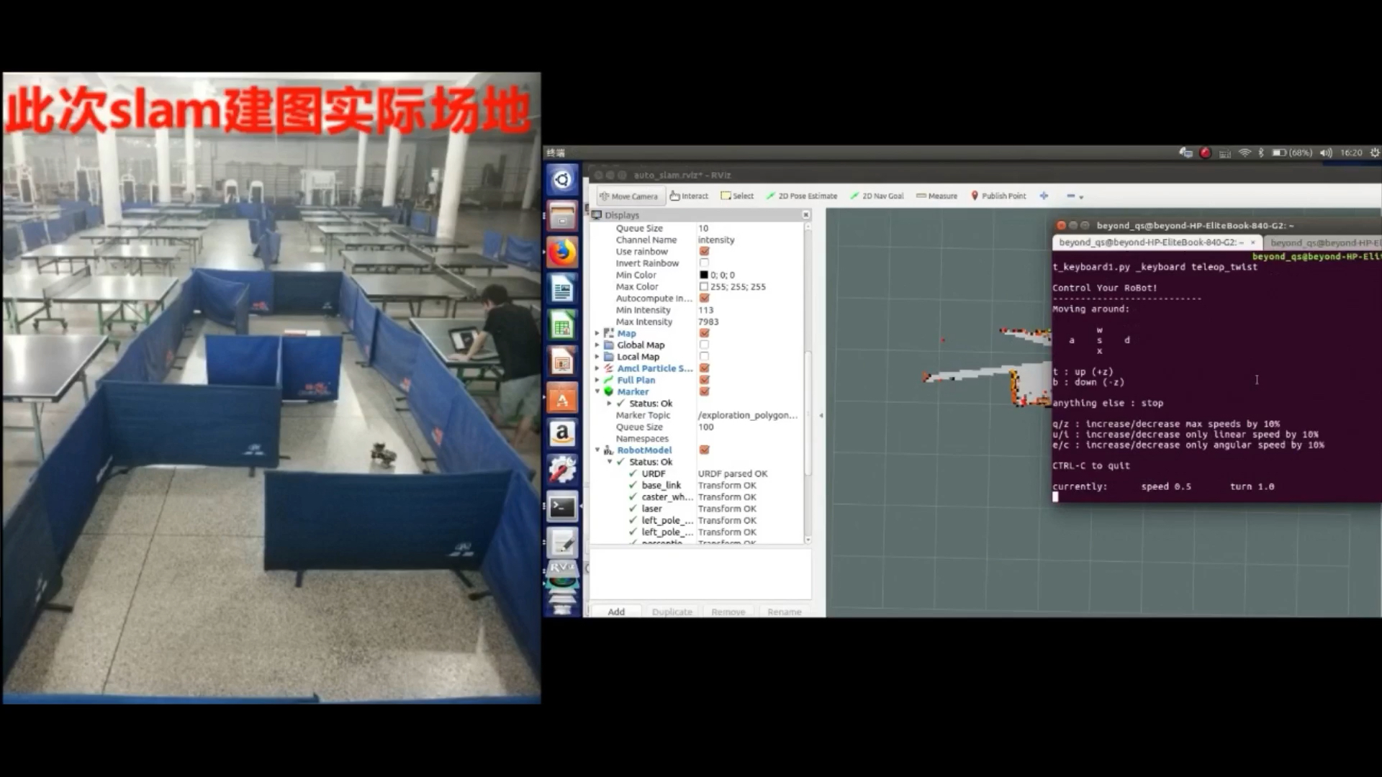Expand the Local Map tree item

(x=597, y=357)
